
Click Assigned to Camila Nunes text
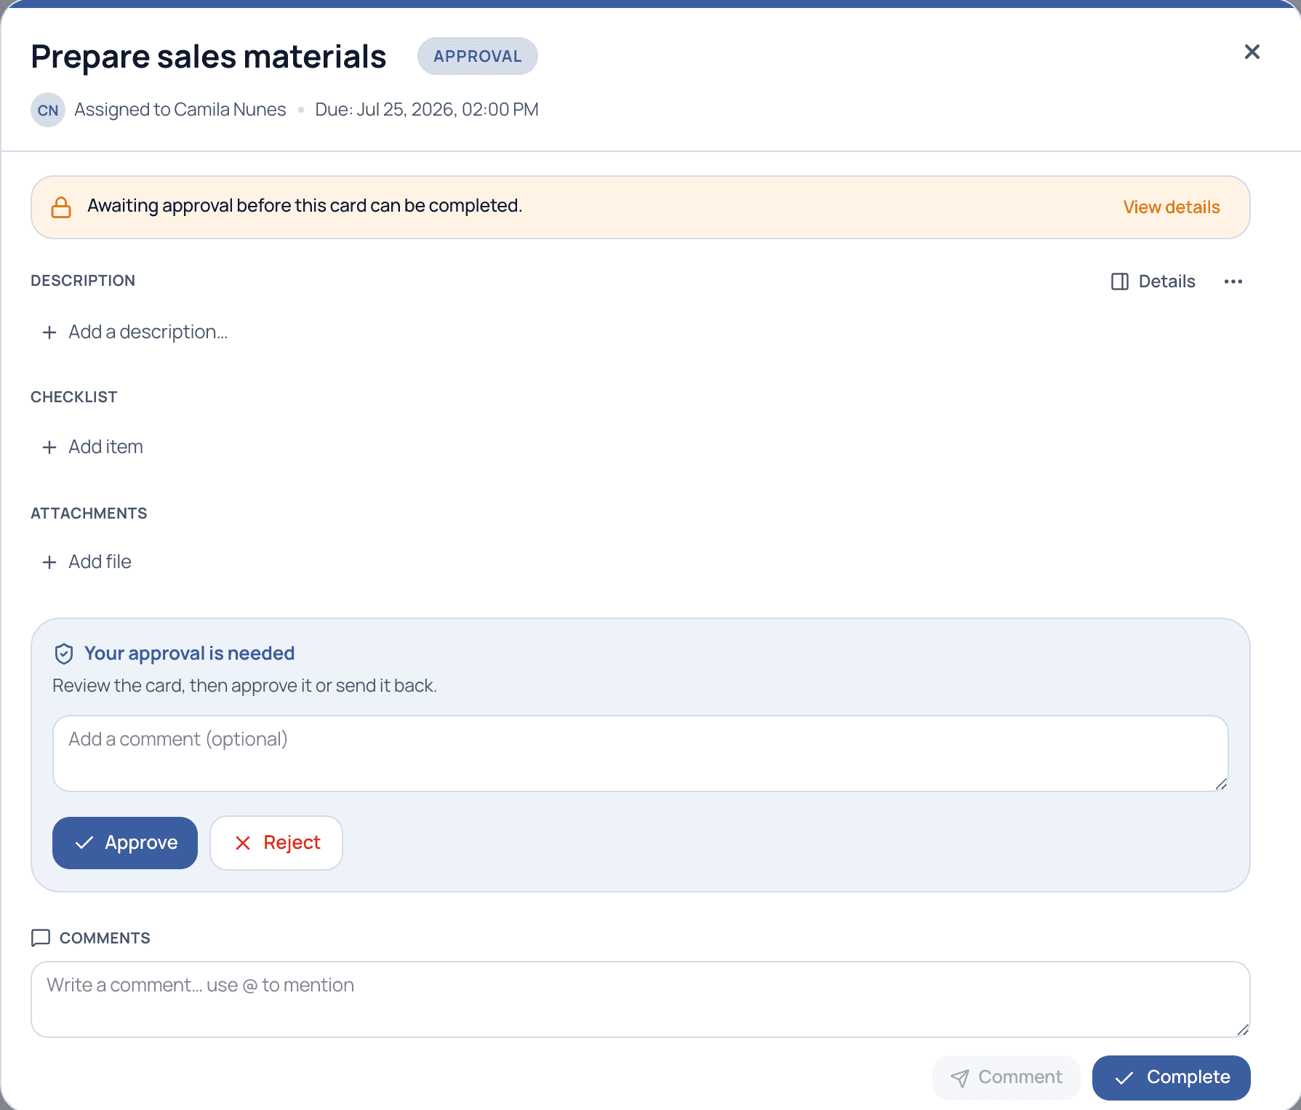[x=180, y=110]
